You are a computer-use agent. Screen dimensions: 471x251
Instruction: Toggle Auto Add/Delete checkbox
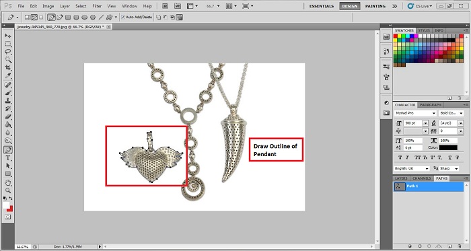[123, 17]
